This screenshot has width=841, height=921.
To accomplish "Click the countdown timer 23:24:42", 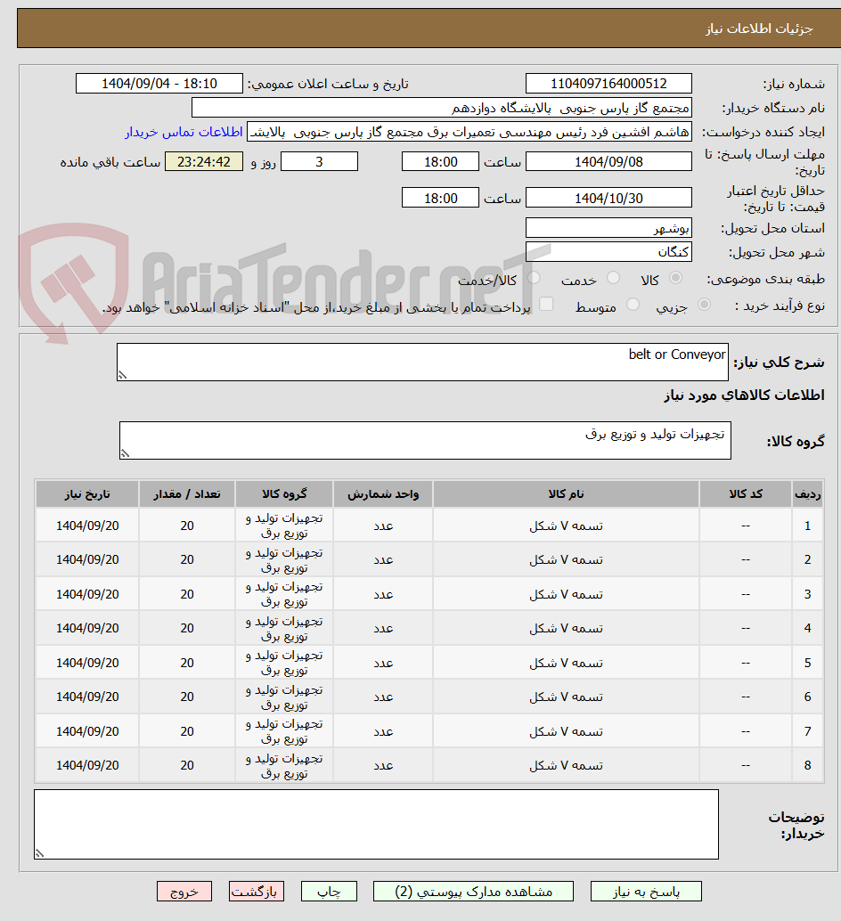I will pyautogui.click(x=204, y=161).
